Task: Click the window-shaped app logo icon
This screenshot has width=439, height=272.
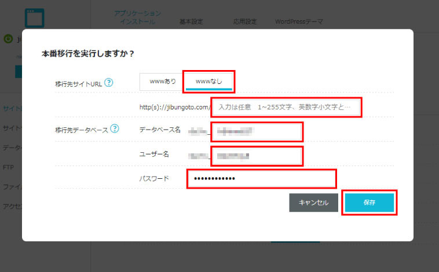Action: [36, 17]
